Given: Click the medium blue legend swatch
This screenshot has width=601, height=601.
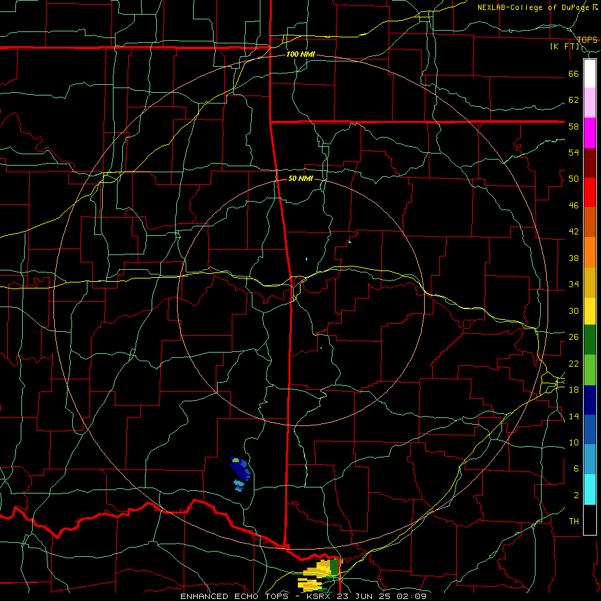Looking at the screenshot, I should coord(590,429).
